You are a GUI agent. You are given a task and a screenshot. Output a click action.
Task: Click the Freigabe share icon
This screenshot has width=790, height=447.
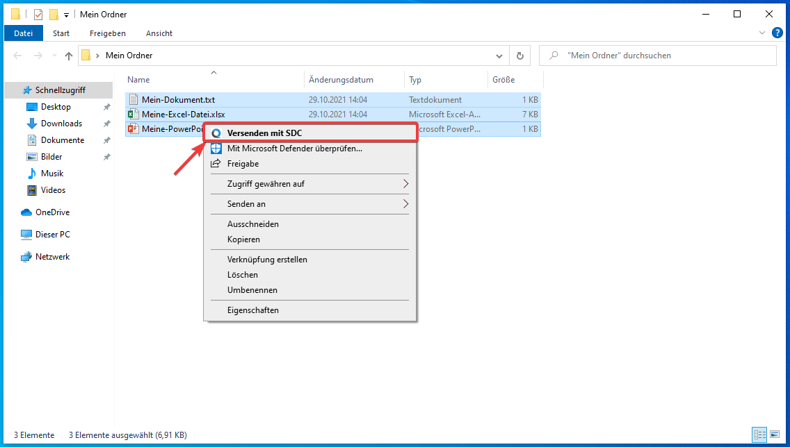click(x=216, y=164)
